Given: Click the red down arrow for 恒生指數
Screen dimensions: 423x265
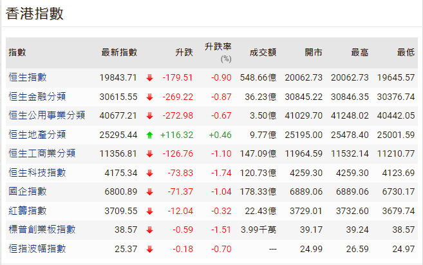Looking at the screenshot, I should (x=149, y=78).
